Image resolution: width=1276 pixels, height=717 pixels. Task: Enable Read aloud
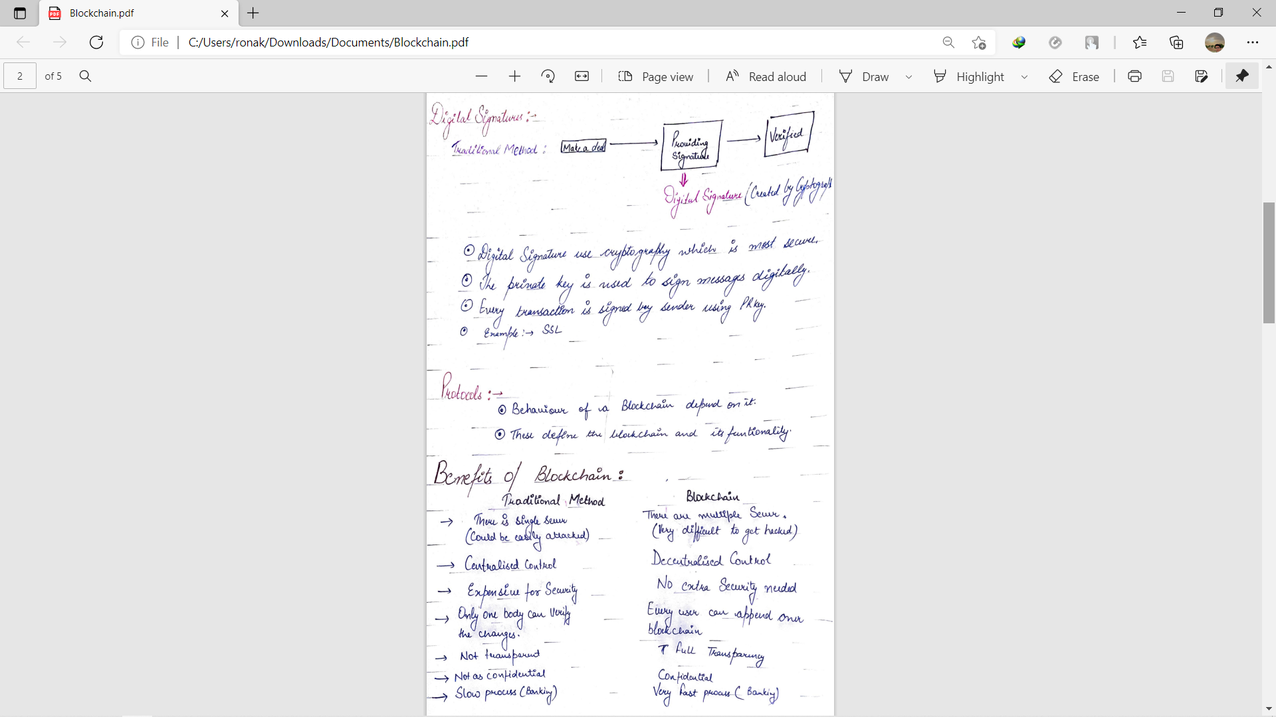[x=766, y=76]
